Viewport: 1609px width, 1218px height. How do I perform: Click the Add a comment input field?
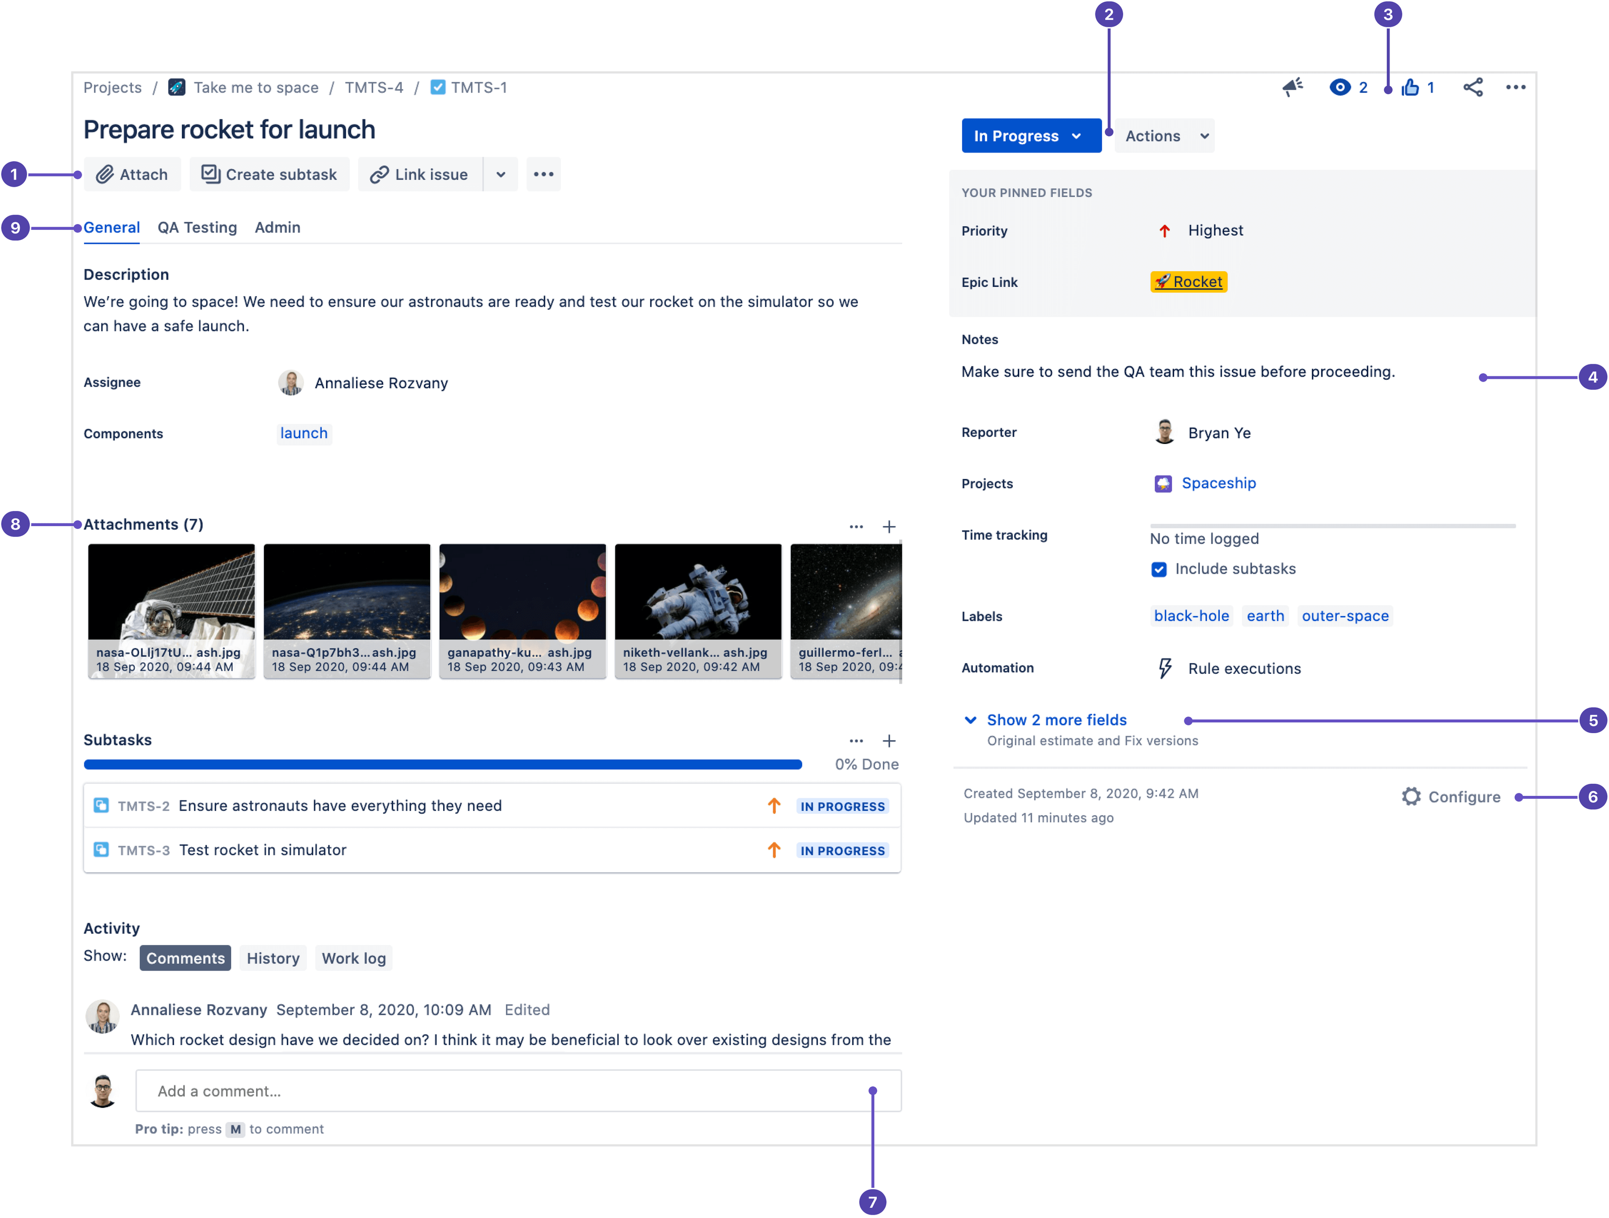(x=517, y=1091)
